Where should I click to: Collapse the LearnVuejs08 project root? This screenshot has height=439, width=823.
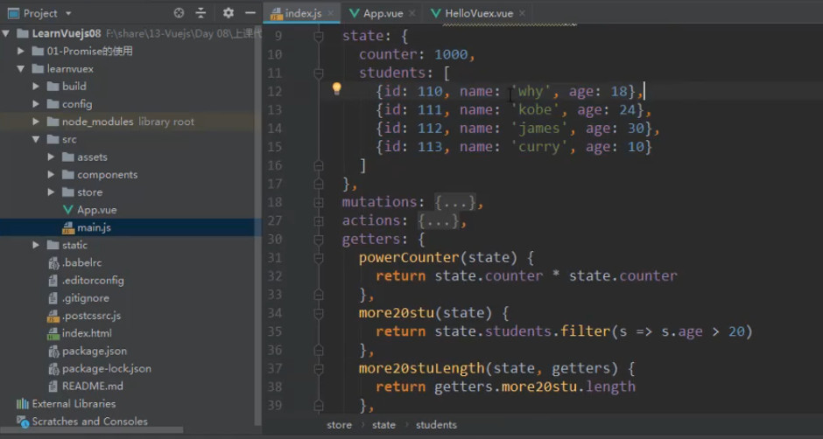click(6, 33)
